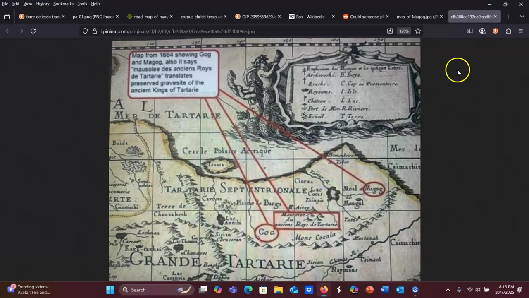
Task: Click the Gog and Magog map image
Action: (x=264, y=160)
